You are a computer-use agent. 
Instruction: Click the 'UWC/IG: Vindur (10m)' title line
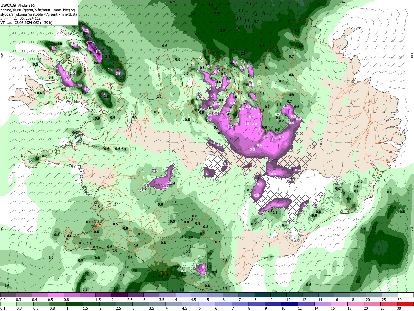click(x=20, y=6)
